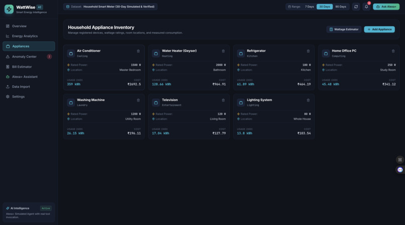The height and width of the screenshot is (225, 405).
Task: Click the Washing Machine title
Action: click(90, 100)
